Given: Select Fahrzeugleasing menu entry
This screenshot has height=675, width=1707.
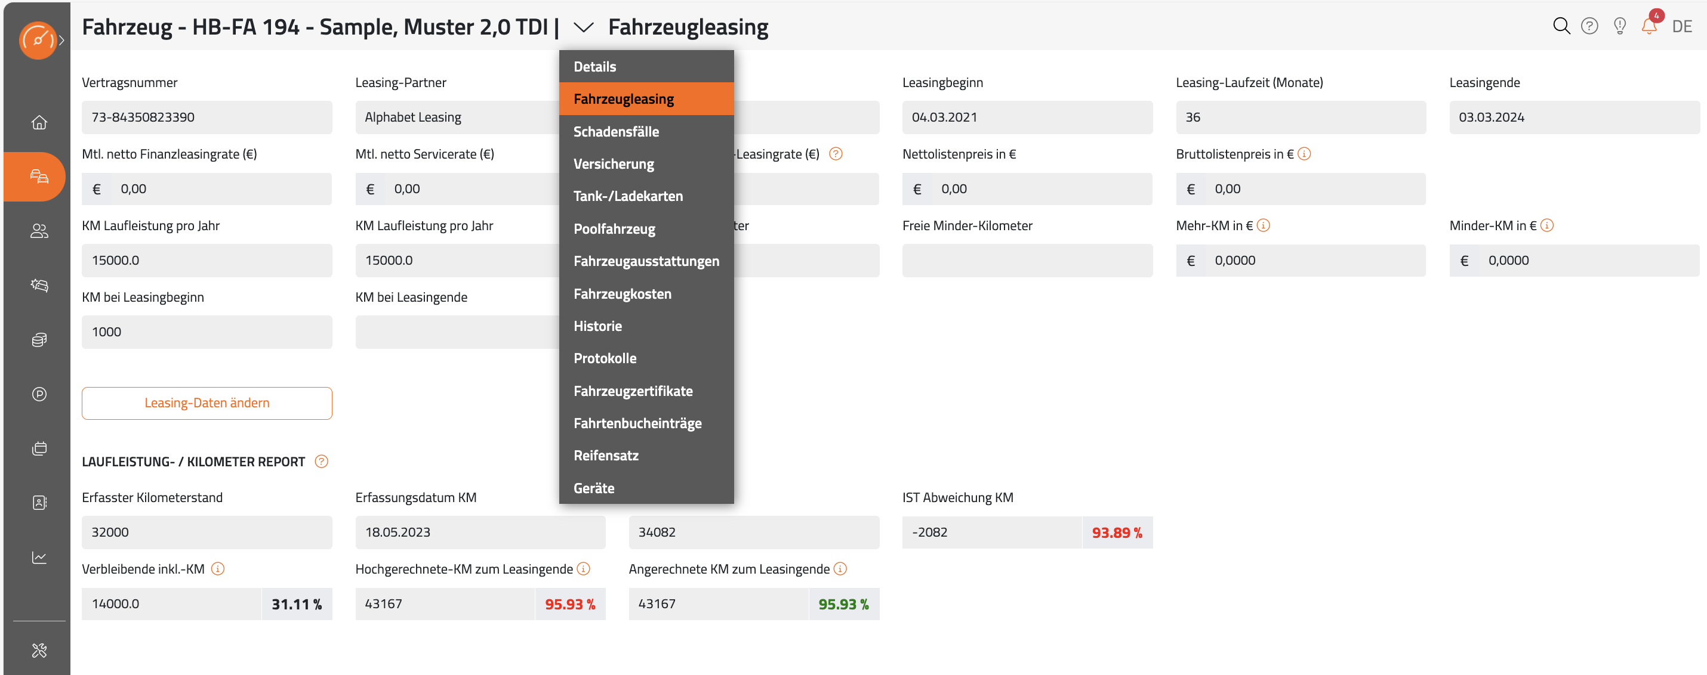Looking at the screenshot, I should tap(646, 98).
